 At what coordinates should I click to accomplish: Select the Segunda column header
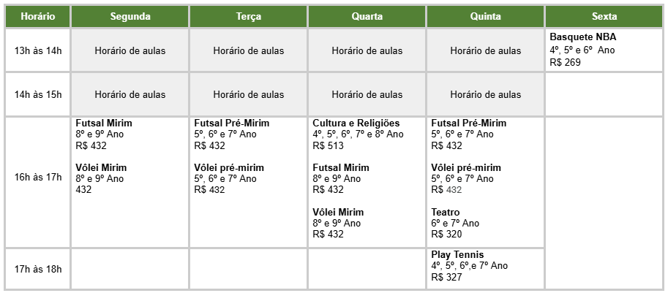tap(130, 15)
